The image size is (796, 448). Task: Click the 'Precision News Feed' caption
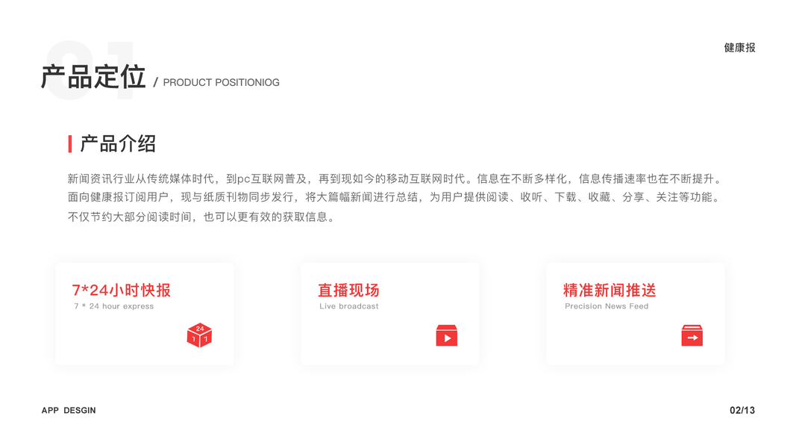pyautogui.click(x=607, y=306)
